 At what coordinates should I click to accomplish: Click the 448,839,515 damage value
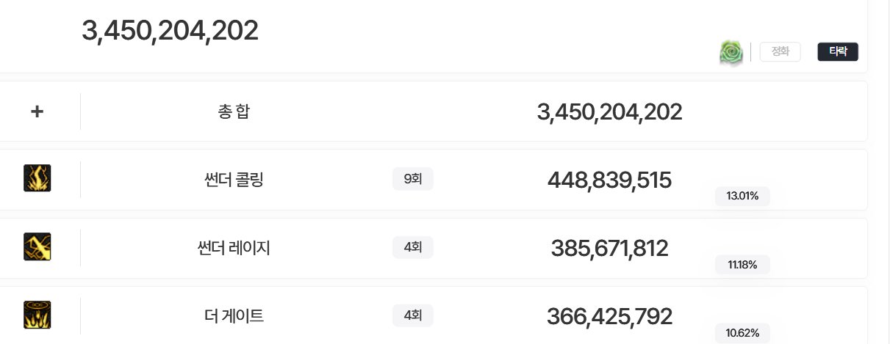tap(609, 180)
